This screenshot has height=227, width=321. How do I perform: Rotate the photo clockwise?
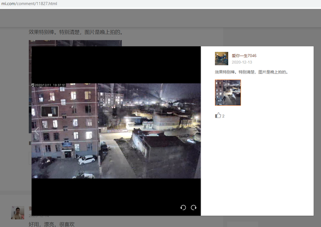pyautogui.click(x=193, y=207)
